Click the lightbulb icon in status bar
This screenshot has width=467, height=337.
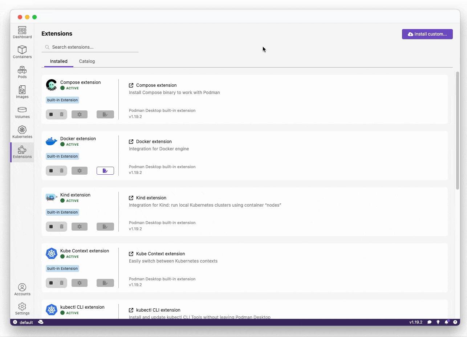(x=438, y=322)
